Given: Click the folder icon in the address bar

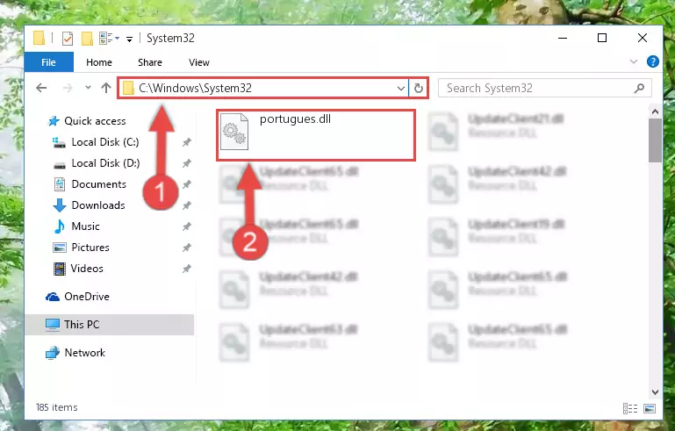Looking at the screenshot, I should [128, 89].
